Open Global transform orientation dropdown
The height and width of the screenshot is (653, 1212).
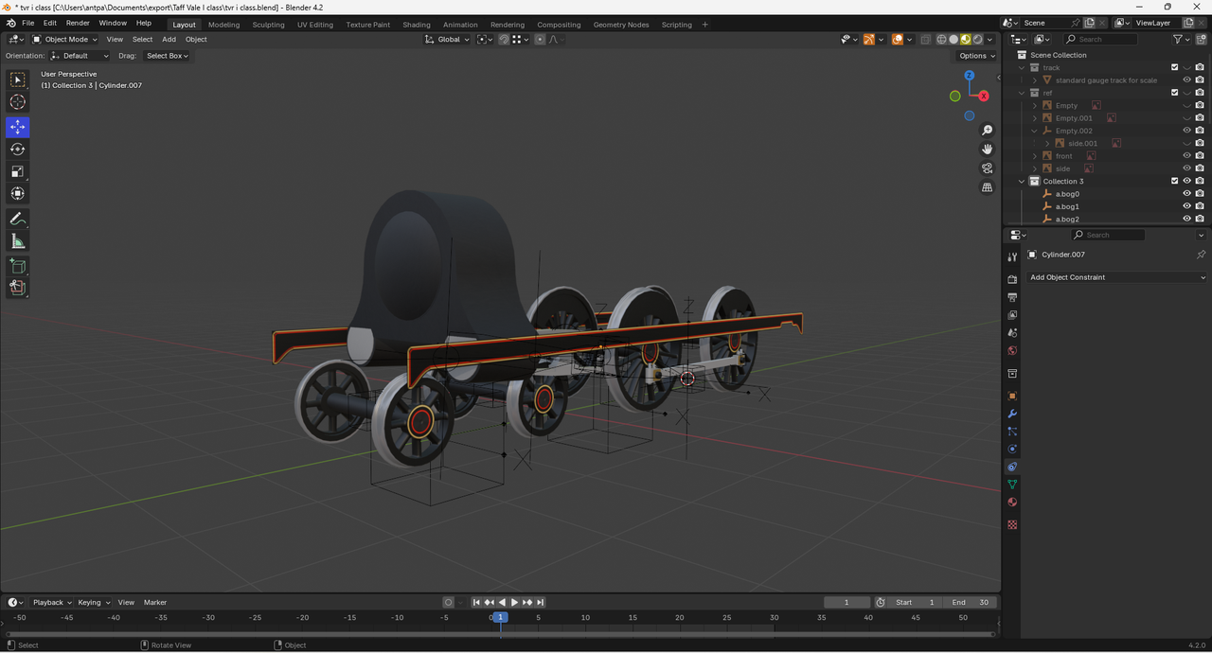[447, 39]
